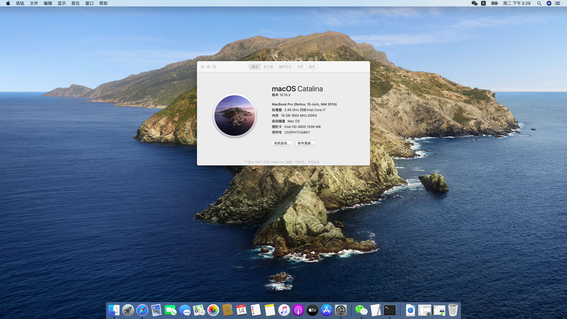Open System Preferences gear icon

pyautogui.click(x=340, y=310)
